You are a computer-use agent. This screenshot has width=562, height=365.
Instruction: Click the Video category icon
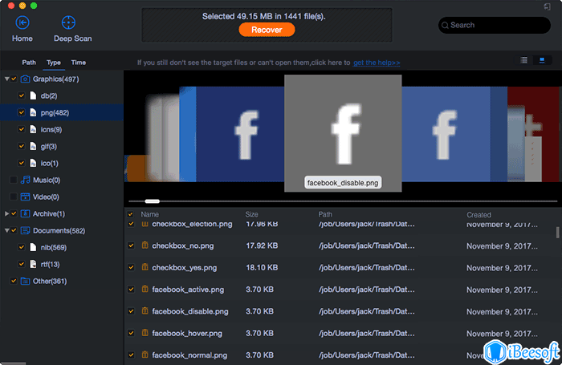pyautogui.click(x=25, y=197)
